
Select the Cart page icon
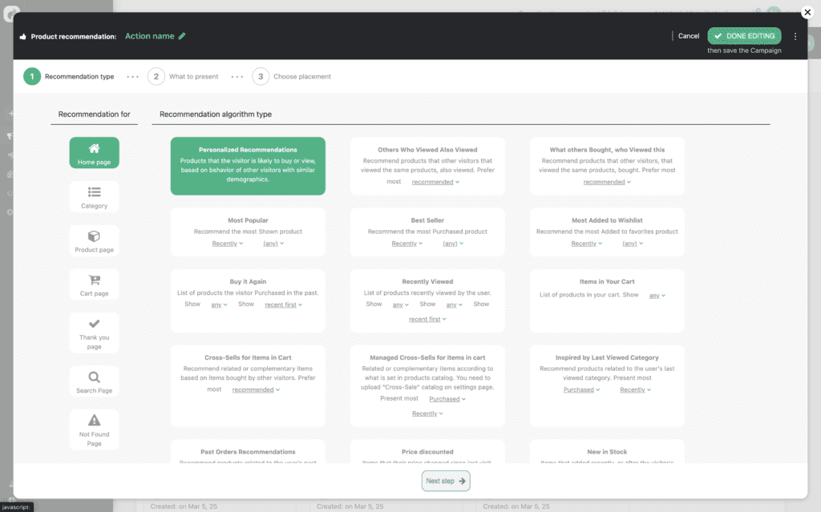pos(94,280)
